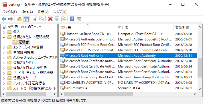Select 証明書 - 現在のユーザー root node

click(24, 27)
